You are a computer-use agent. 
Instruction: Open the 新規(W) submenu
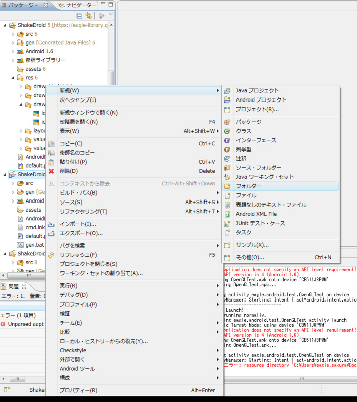point(134,91)
